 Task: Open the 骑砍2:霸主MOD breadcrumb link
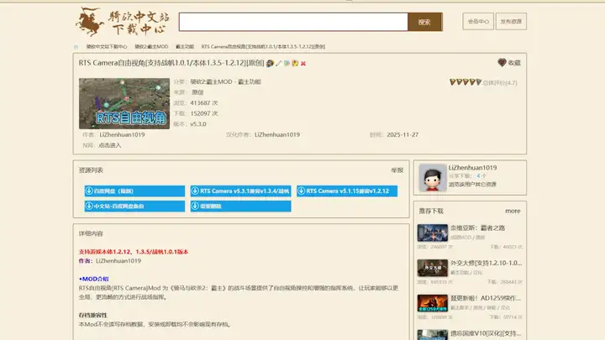151,47
